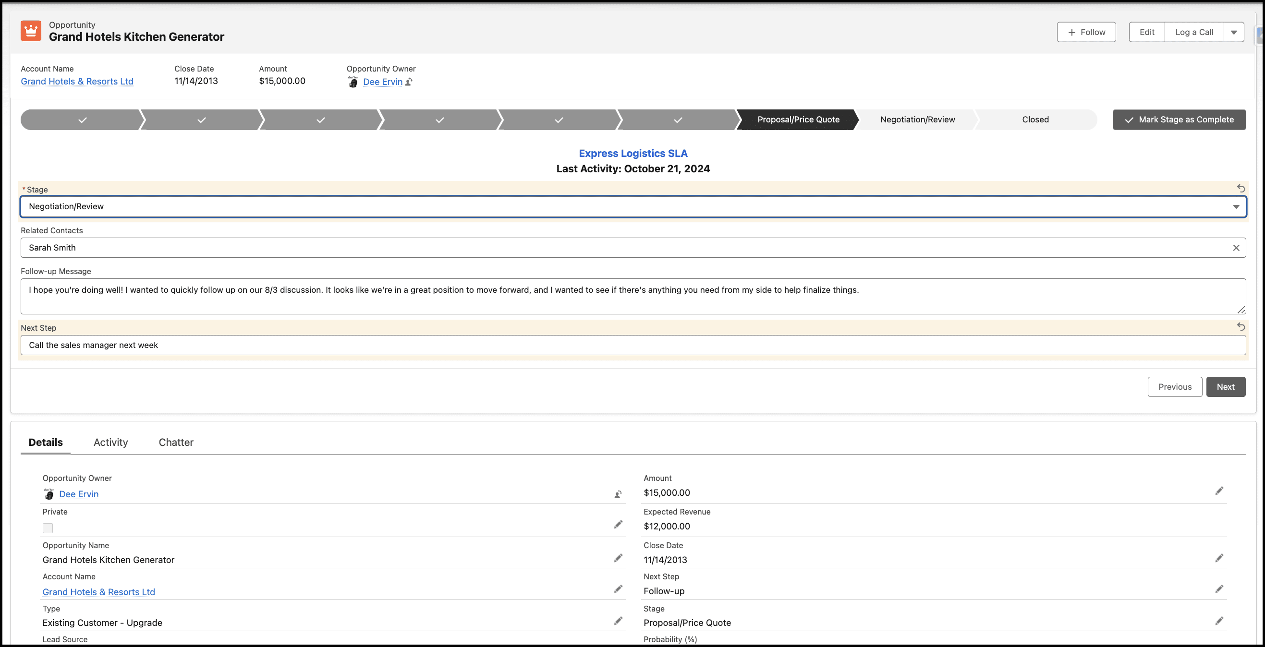Select first completed stage in path
The image size is (1265, 647).
82,120
